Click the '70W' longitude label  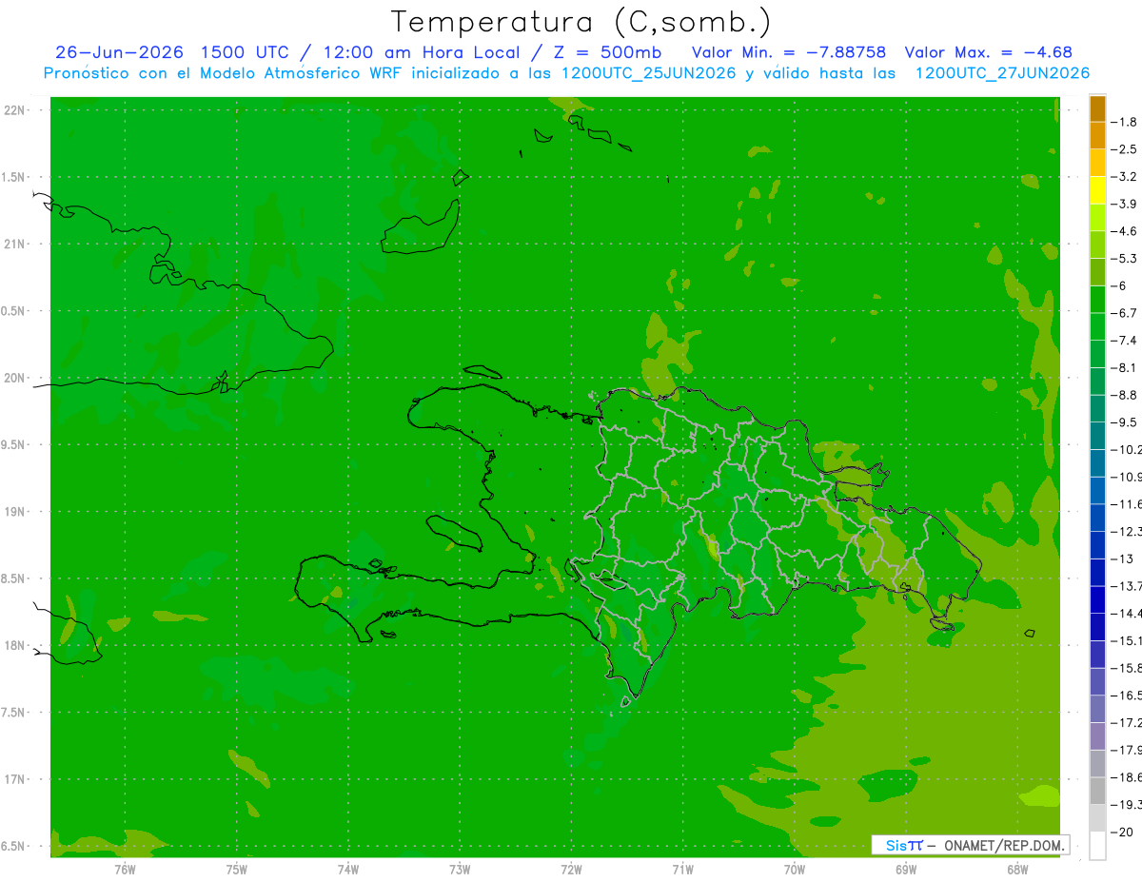(795, 869)
